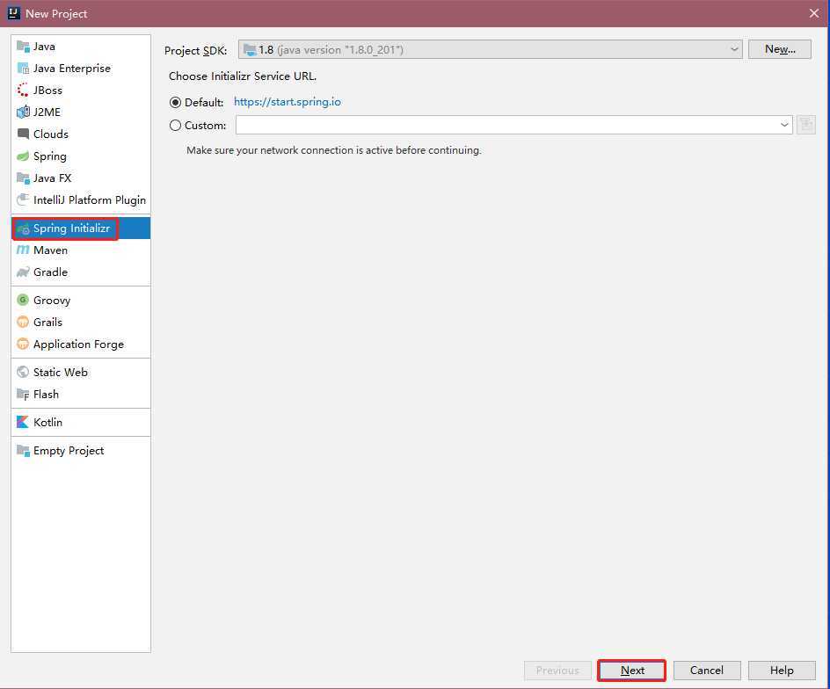Click the Project SDK label

coord(195,50)
